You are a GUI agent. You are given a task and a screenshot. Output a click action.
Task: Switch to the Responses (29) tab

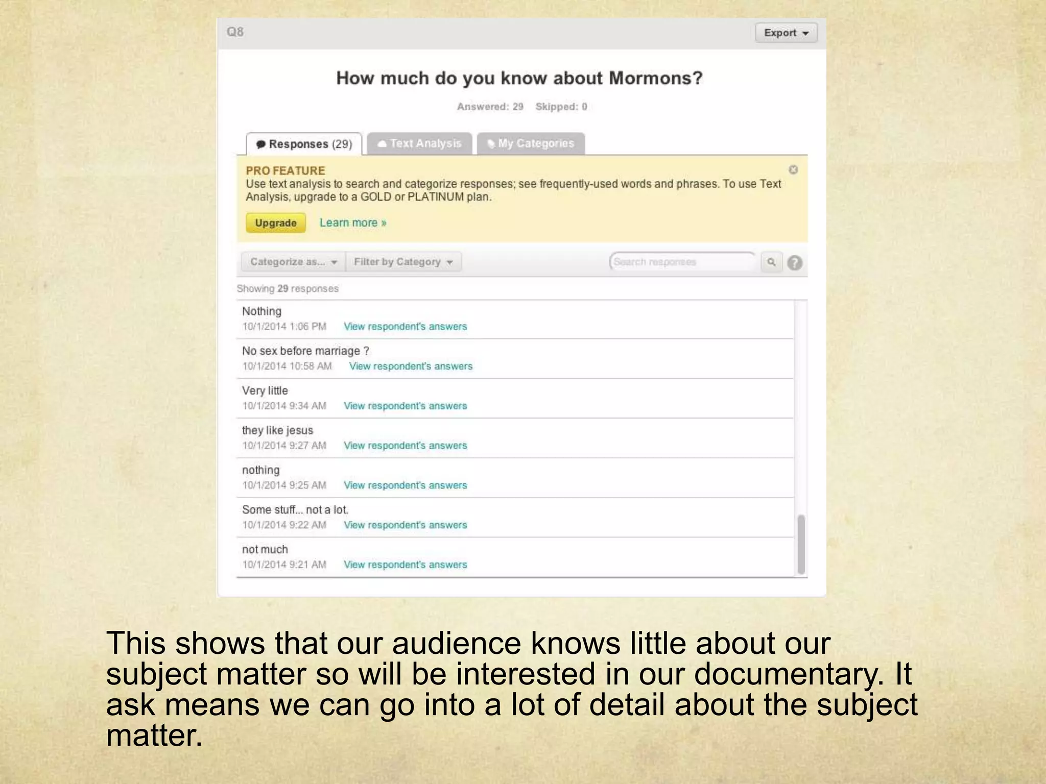pos(304,144)
